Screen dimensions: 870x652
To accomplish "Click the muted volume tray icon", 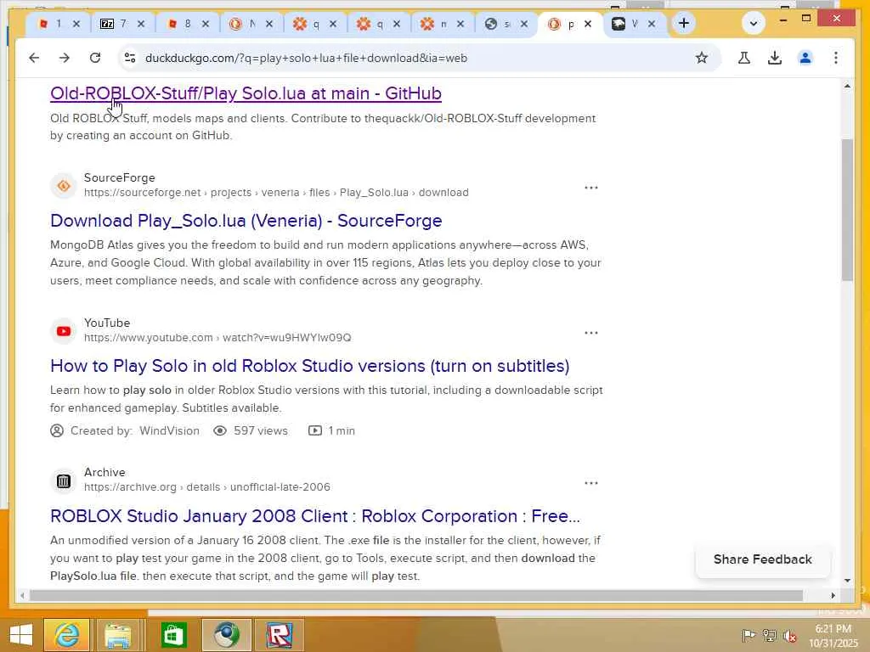I will tap(790, 635).
